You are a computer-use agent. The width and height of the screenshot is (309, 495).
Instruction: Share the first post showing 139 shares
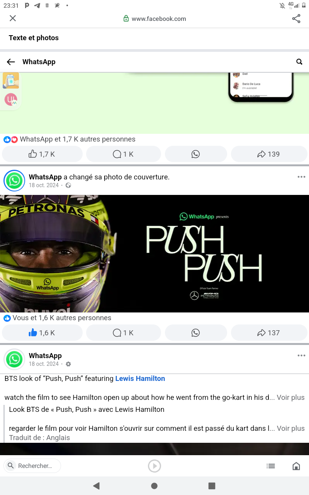269,154
